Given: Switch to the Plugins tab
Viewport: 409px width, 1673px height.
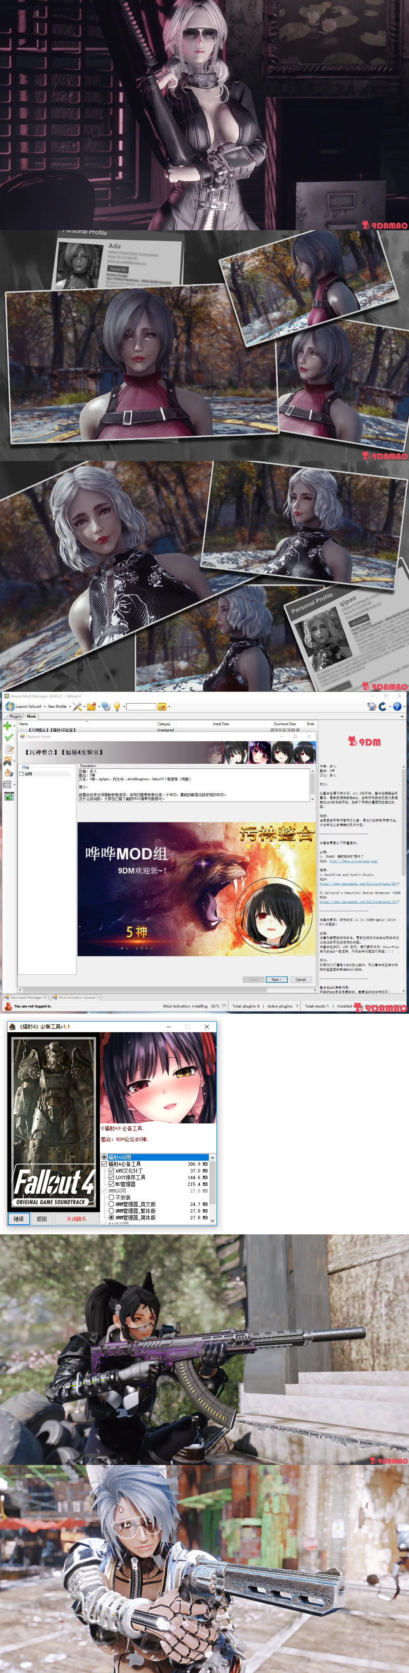Looking at the screenshot, I should point(15,716).
